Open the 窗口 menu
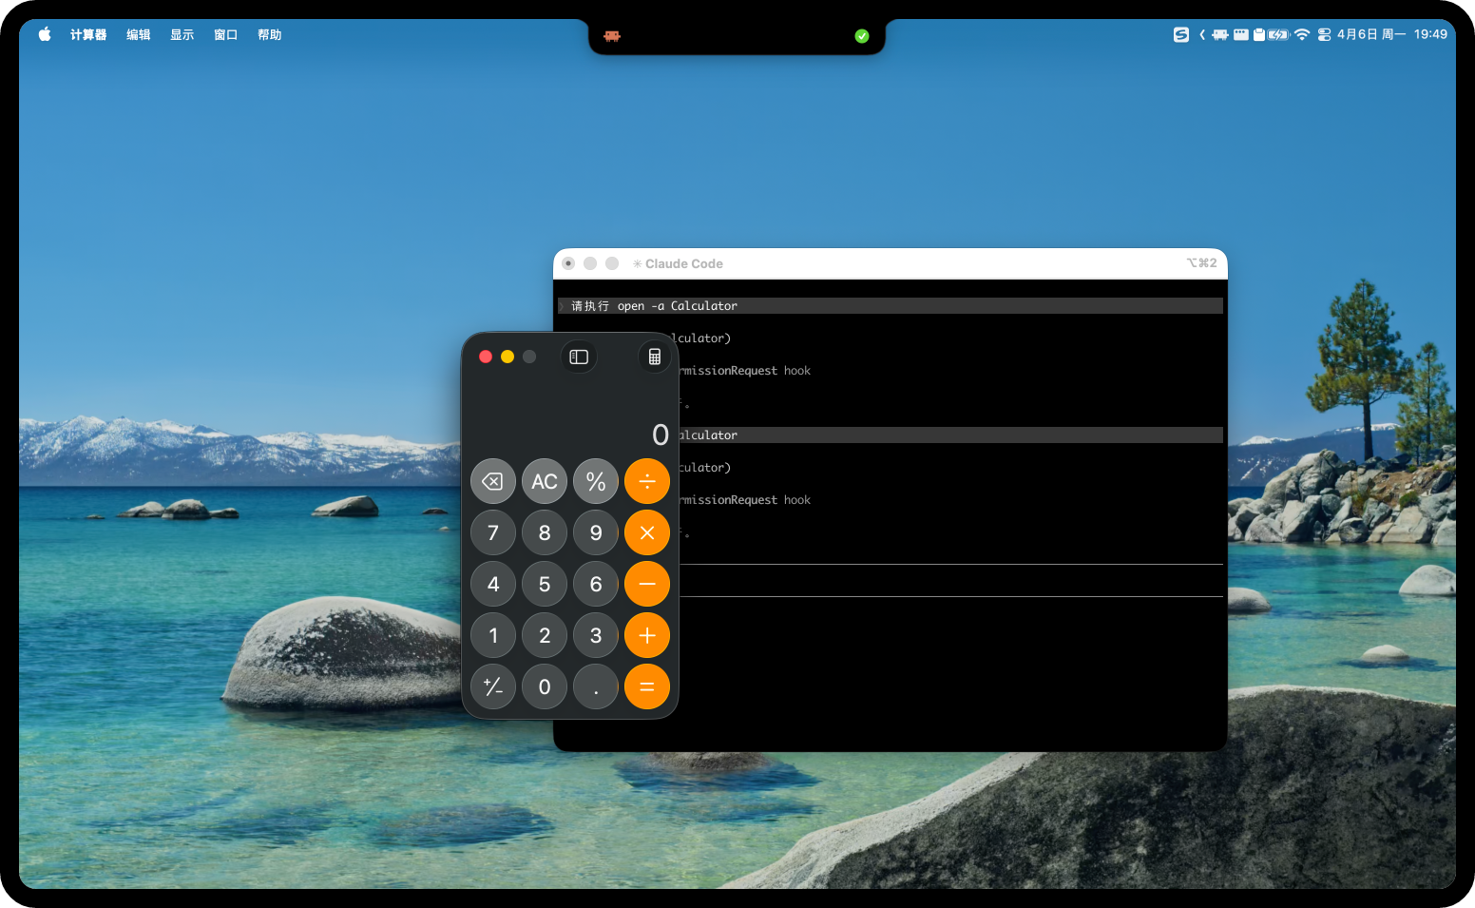Screen dimensions: 1475x908 (x=226, y=34)
